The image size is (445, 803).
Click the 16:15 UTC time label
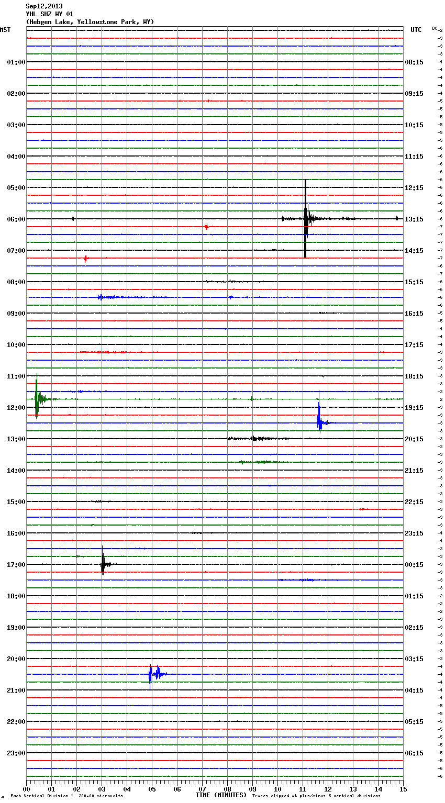(414, 314)
